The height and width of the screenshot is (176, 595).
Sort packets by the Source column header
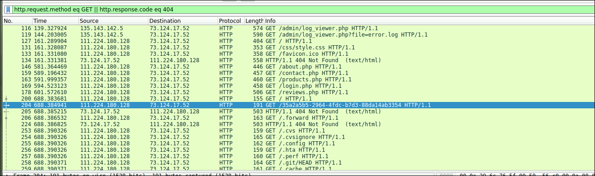(x=113, y=21)
